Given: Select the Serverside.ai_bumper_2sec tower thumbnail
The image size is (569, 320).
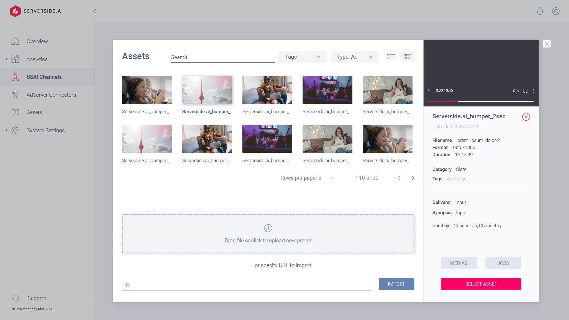Looking at the screenshot, I should coord(207,90).
